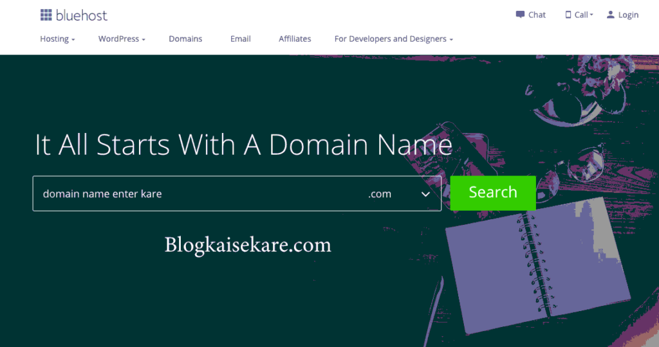
Task: Click the Login person icon
Action: [610, 15]
